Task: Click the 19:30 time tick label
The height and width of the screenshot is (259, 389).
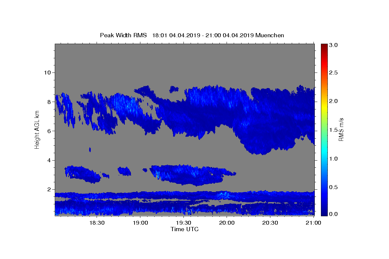Action: coord(183,223)
